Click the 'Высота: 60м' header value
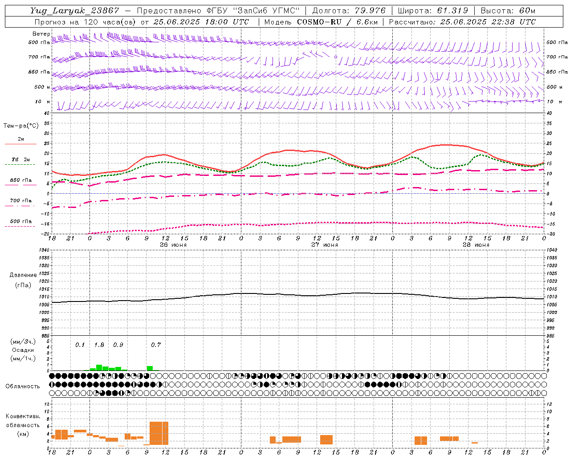The width and height of the screenshot is (570, 456). point(508,11)
